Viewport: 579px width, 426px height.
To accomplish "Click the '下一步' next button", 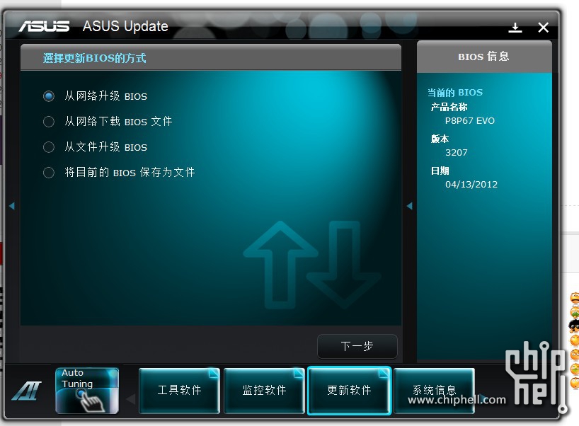I will point(357,346).
